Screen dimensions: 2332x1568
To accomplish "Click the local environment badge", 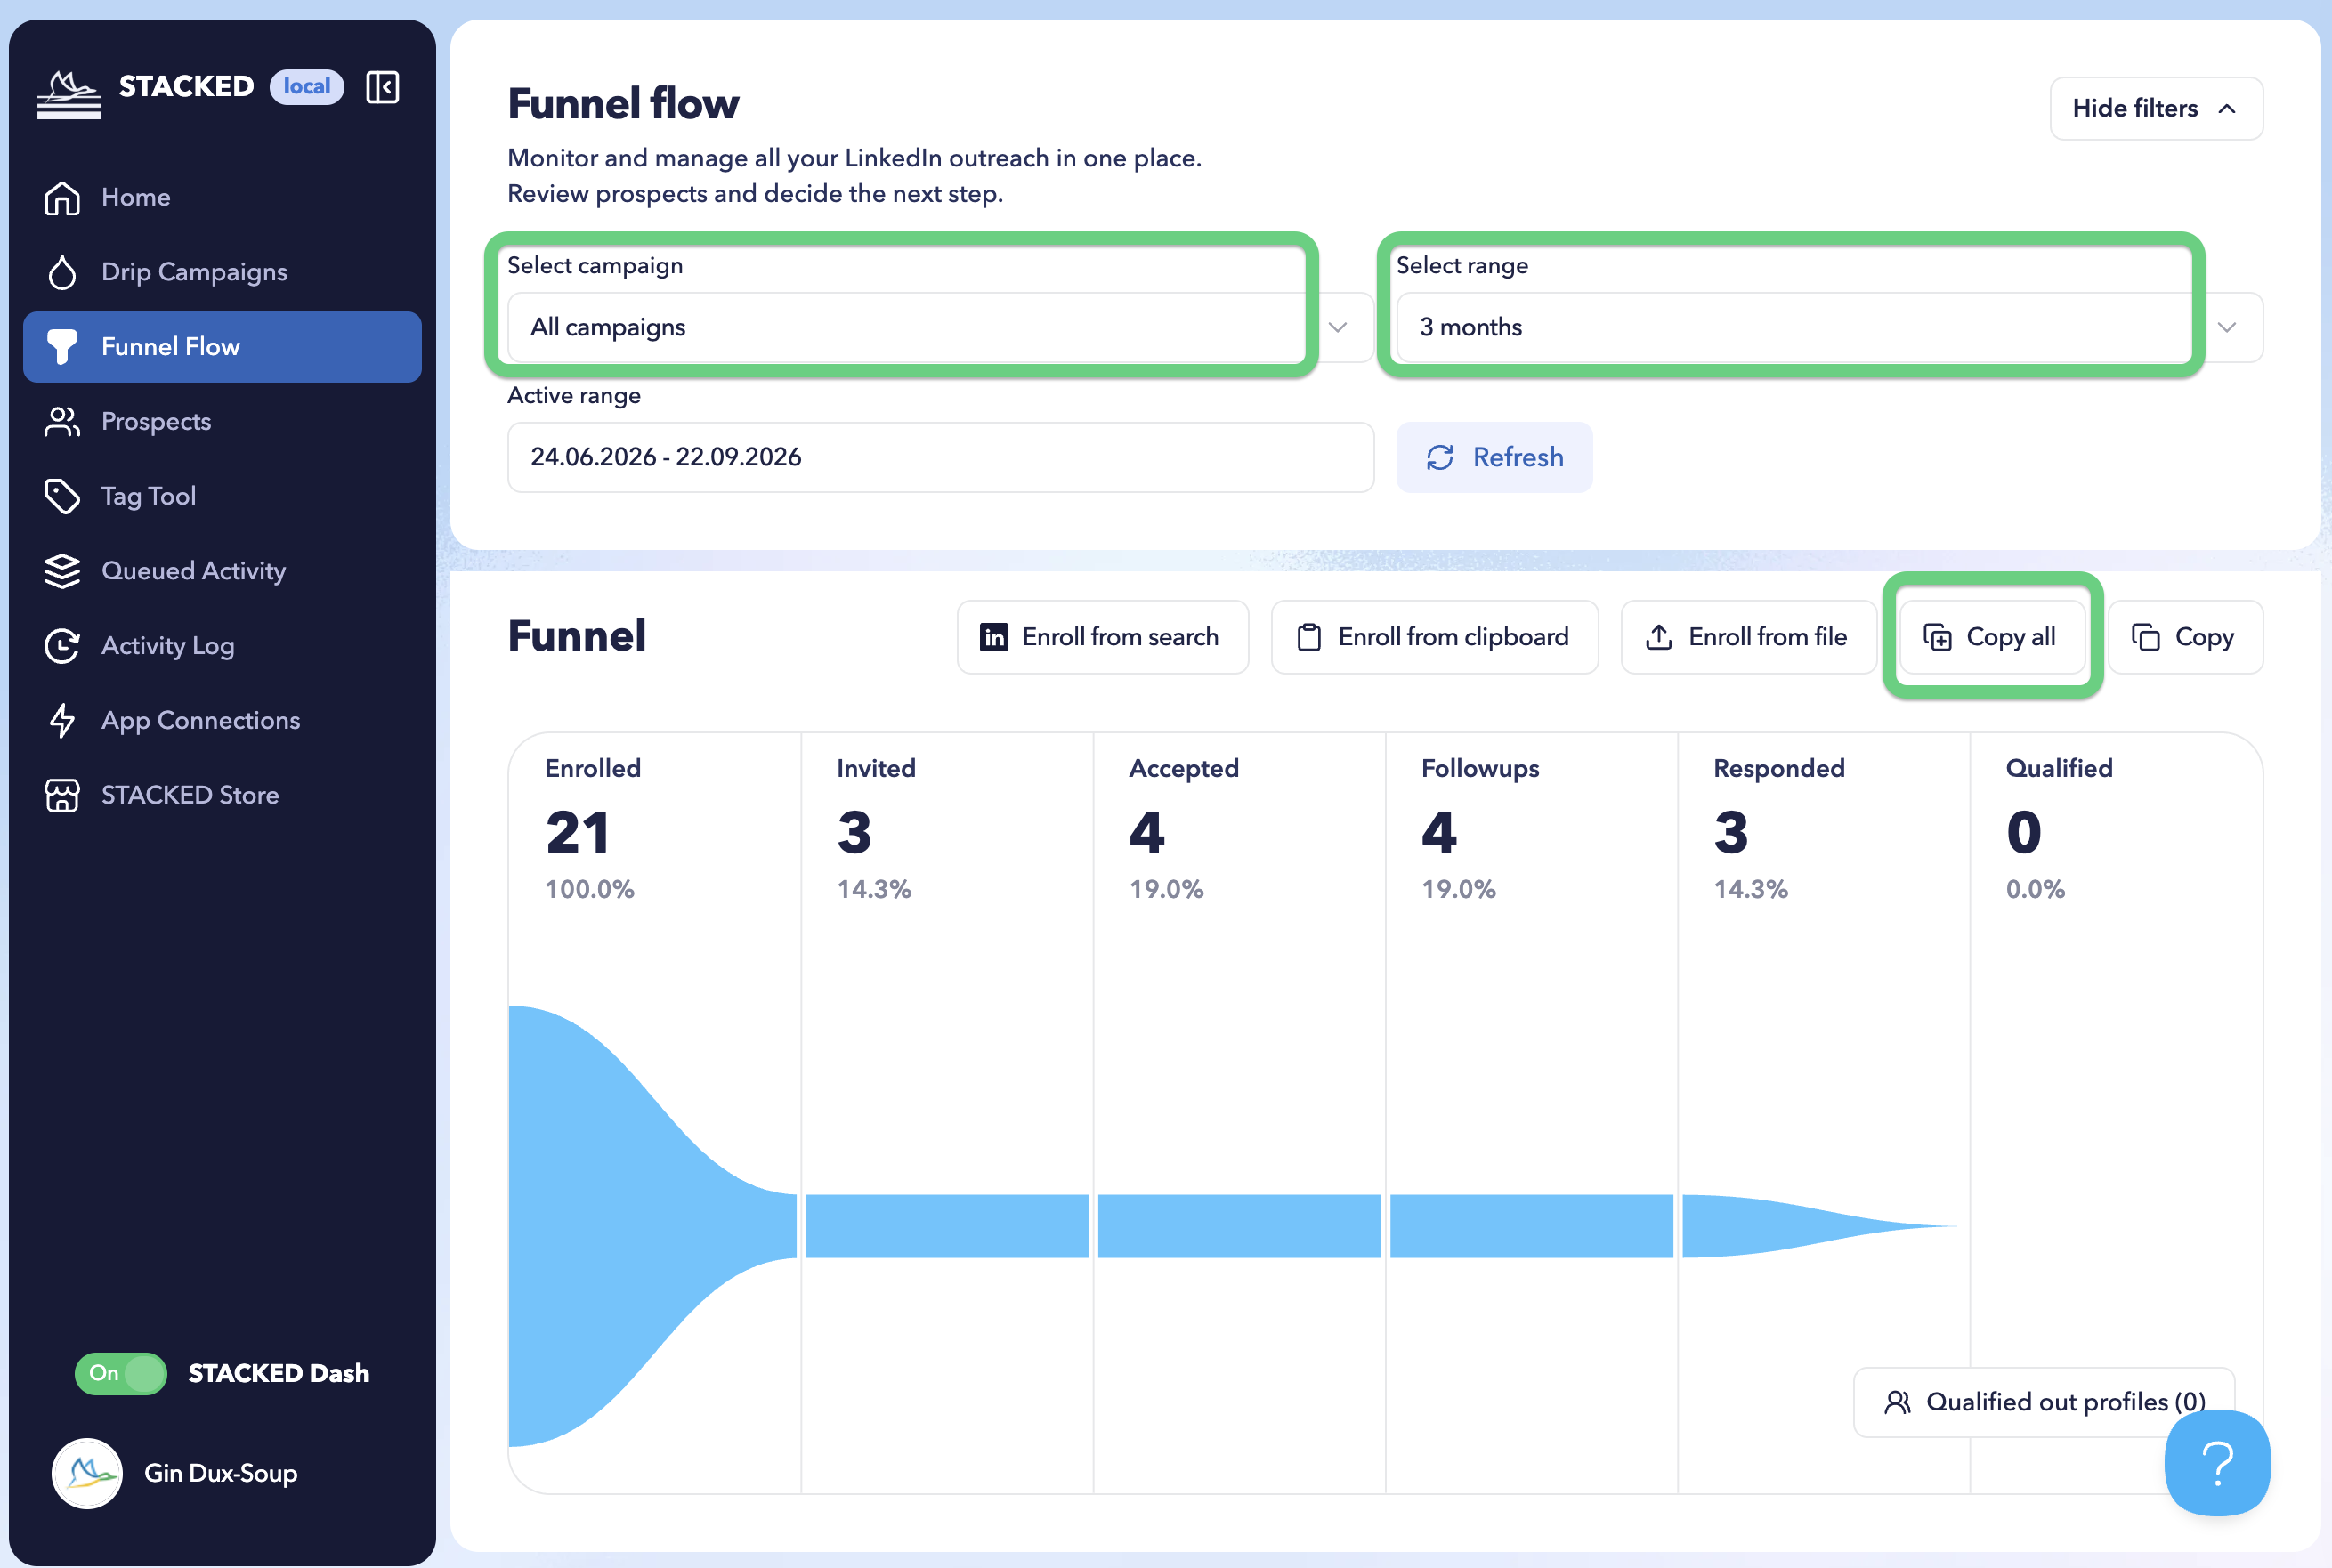I will (306, 87).
